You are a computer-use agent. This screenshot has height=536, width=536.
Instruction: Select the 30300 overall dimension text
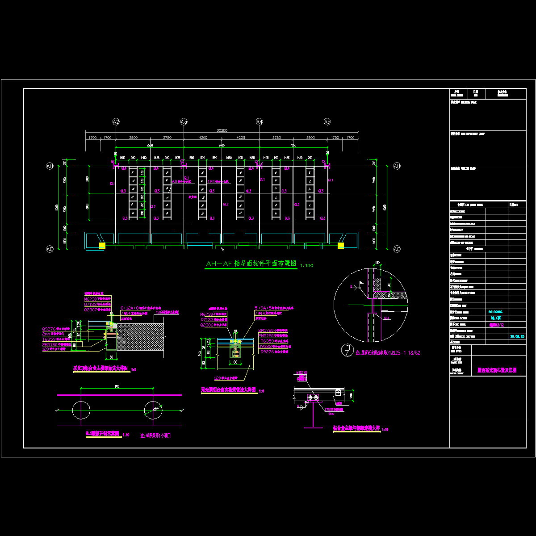coord(222,130)
